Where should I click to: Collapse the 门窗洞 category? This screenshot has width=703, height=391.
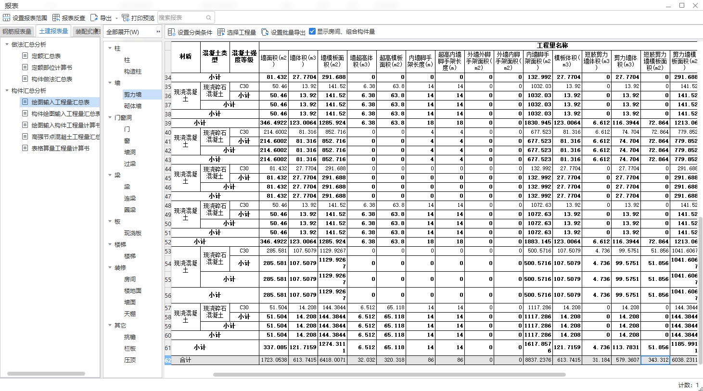(110, 117)
